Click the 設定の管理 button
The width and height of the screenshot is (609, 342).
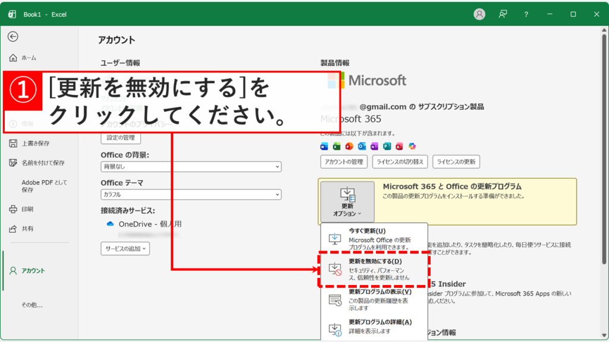(121, 138)
